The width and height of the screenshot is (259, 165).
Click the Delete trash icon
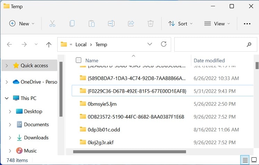pos(150,24)
